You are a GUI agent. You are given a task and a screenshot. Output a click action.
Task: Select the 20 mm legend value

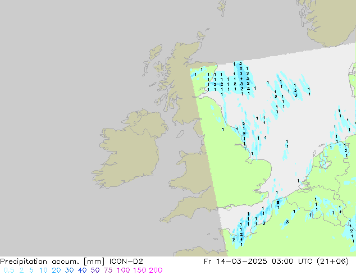pyautogui.click(x=56, y=271)
